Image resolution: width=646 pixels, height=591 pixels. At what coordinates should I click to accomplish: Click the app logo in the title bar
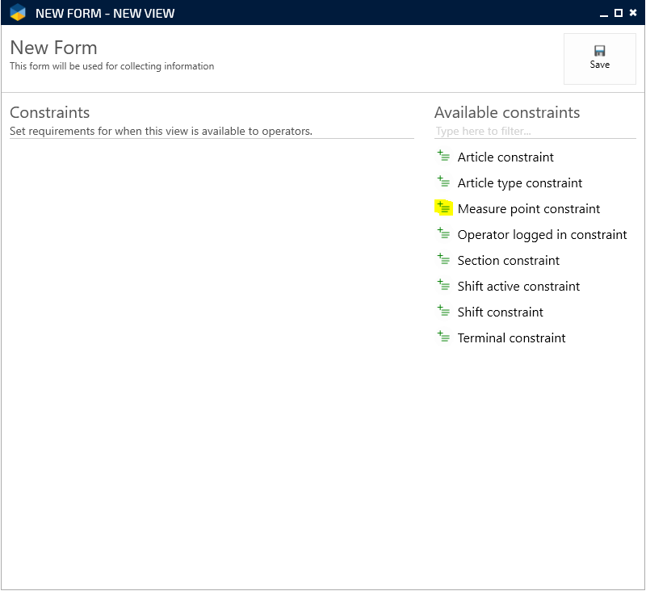[18, 13]
